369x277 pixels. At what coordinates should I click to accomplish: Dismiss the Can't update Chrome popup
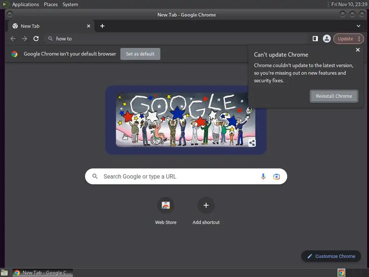(358, 50)
